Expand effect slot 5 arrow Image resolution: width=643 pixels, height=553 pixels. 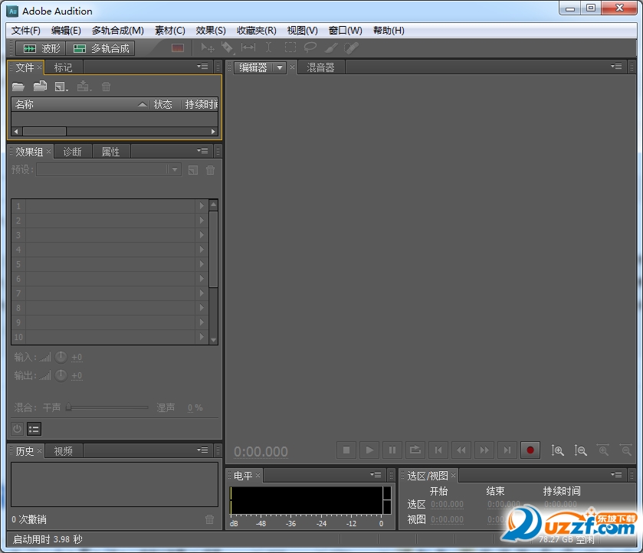click(x=202, y=264)
